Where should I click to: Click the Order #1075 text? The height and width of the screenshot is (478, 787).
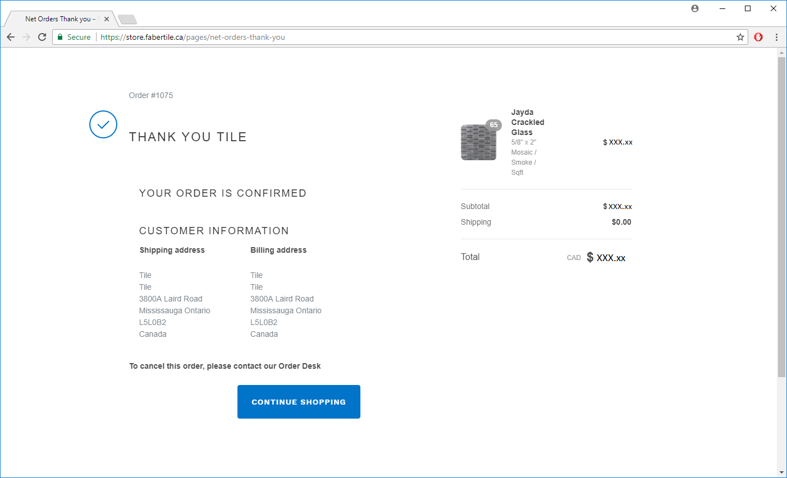151,95
